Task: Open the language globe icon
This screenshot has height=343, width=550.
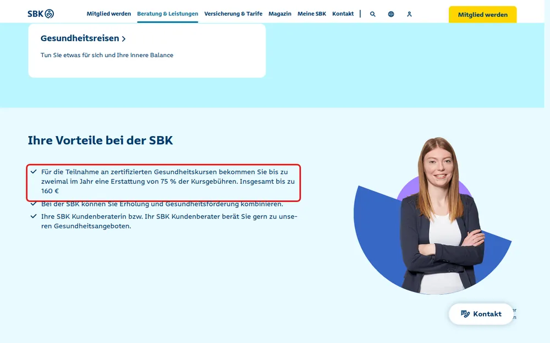Action: [x=391, y=14]
